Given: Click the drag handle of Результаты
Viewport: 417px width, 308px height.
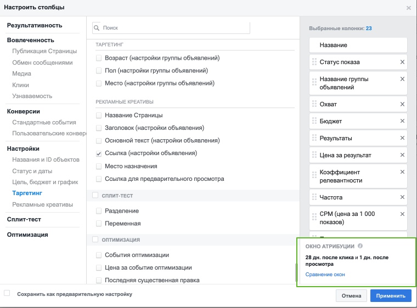Looking at the screenshot, I should [x=314, y=138].
